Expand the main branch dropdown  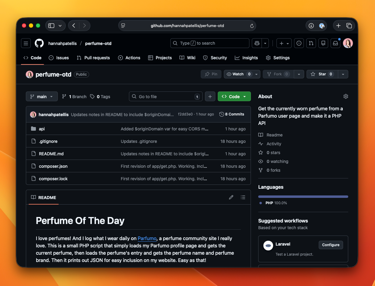[42, 96]
